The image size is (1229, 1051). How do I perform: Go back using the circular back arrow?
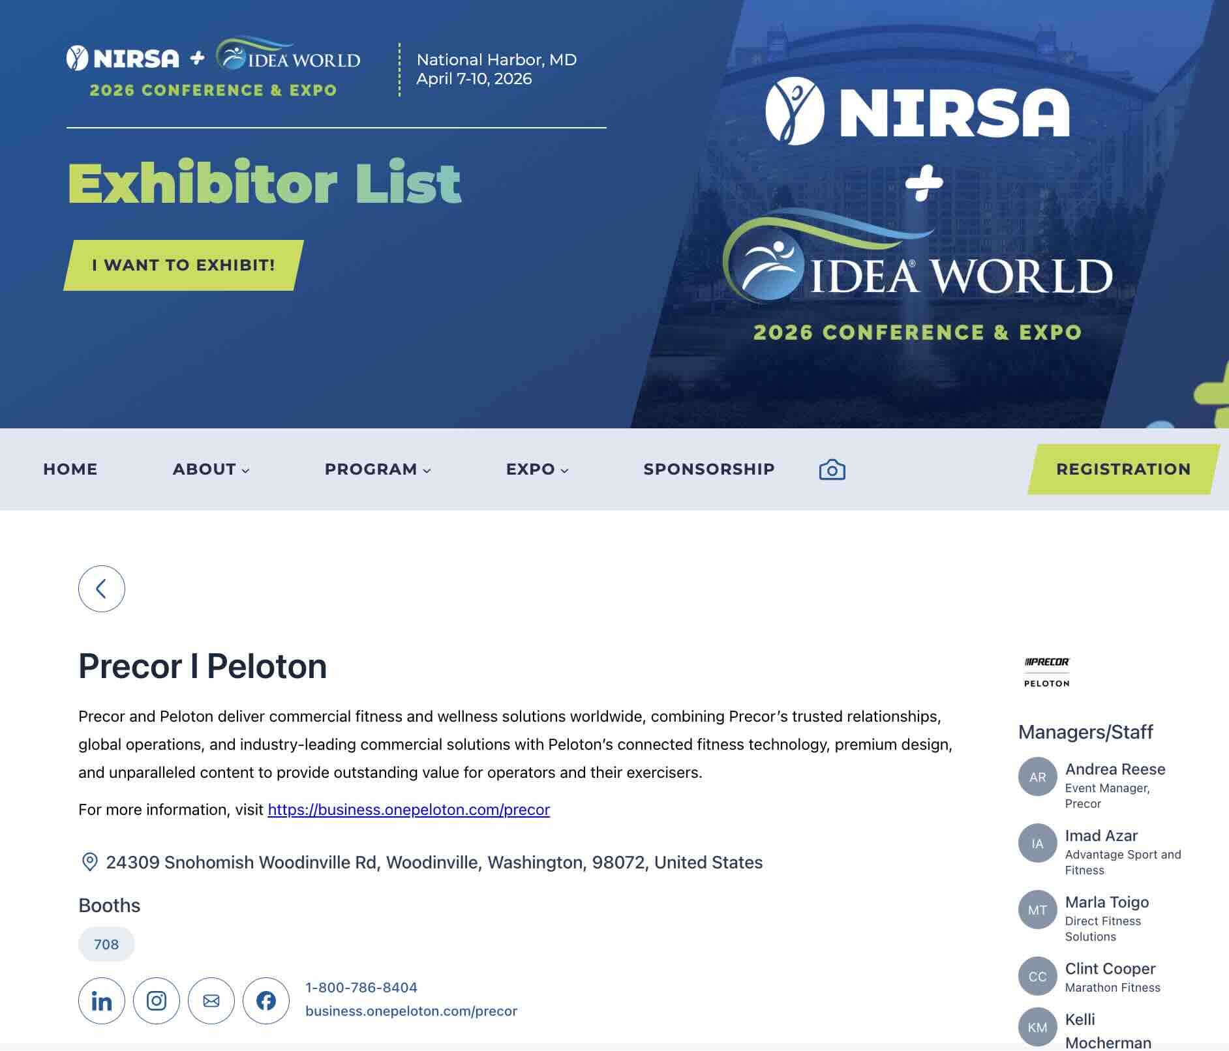click(102, 588)
